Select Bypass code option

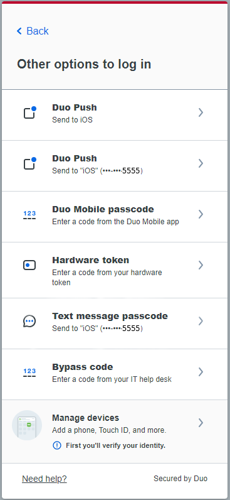coord(115,374)
